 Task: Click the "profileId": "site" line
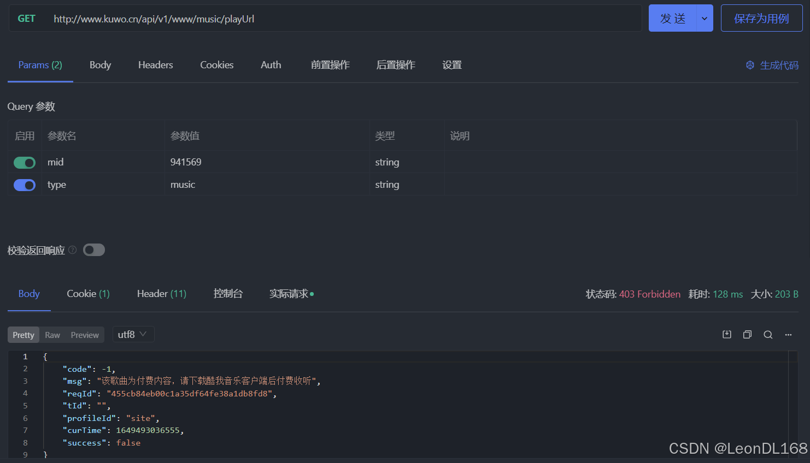pos(111,418)
